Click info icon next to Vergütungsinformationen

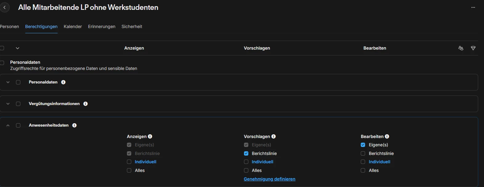pyautogui.click(x=86, y=104)
